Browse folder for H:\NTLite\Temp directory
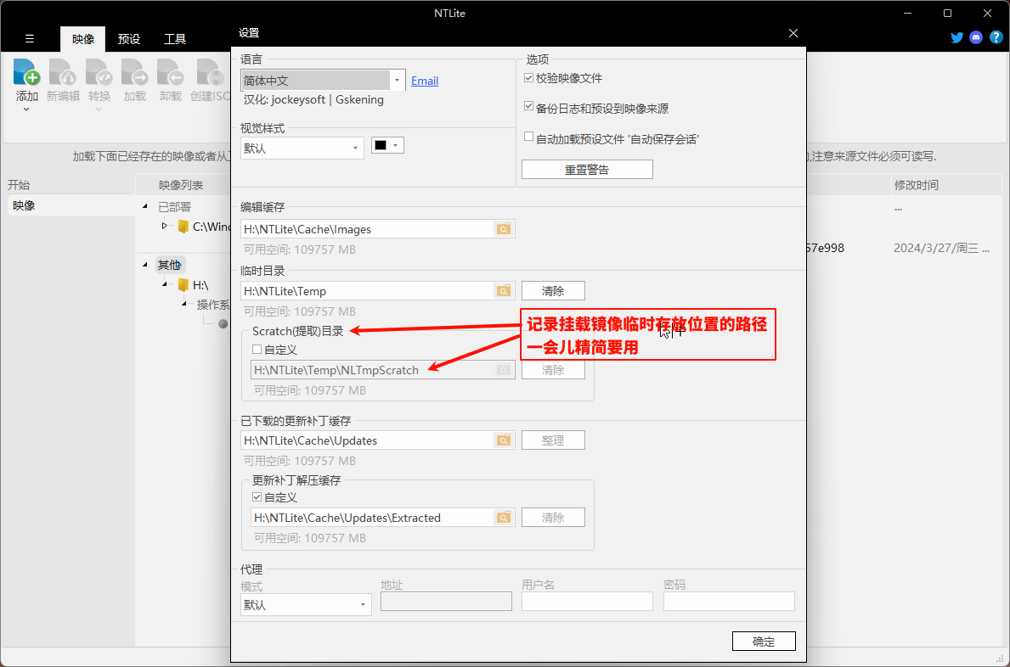The image size is (1010, 667). point(504,291)
